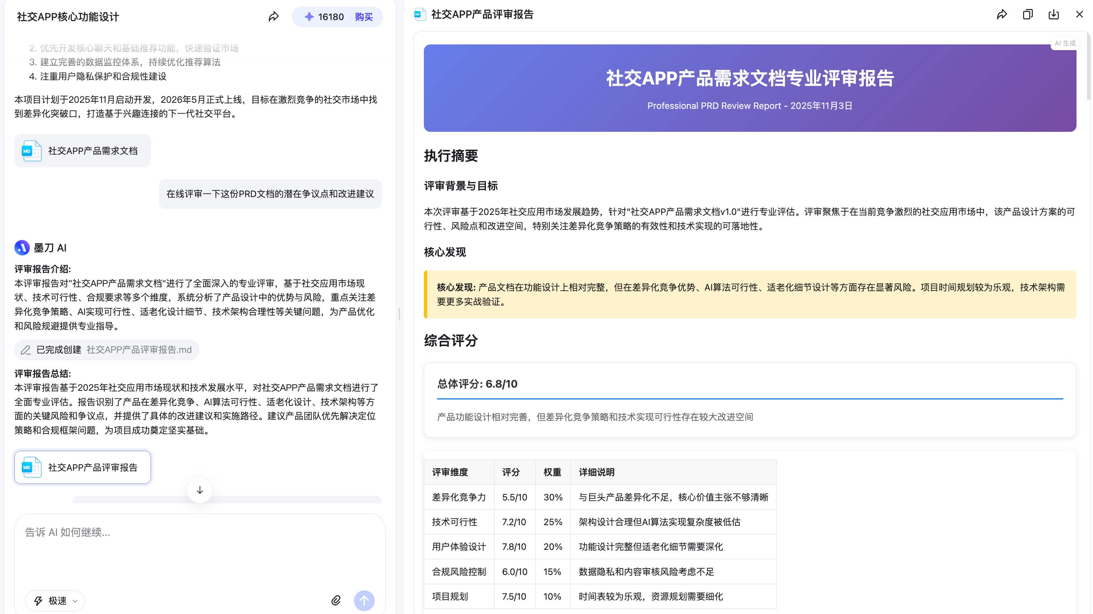Image resolution: width=1093 pixels, height=614 pixels.
Task: Share the review report from its header
Action: (x=1002, y=14)
